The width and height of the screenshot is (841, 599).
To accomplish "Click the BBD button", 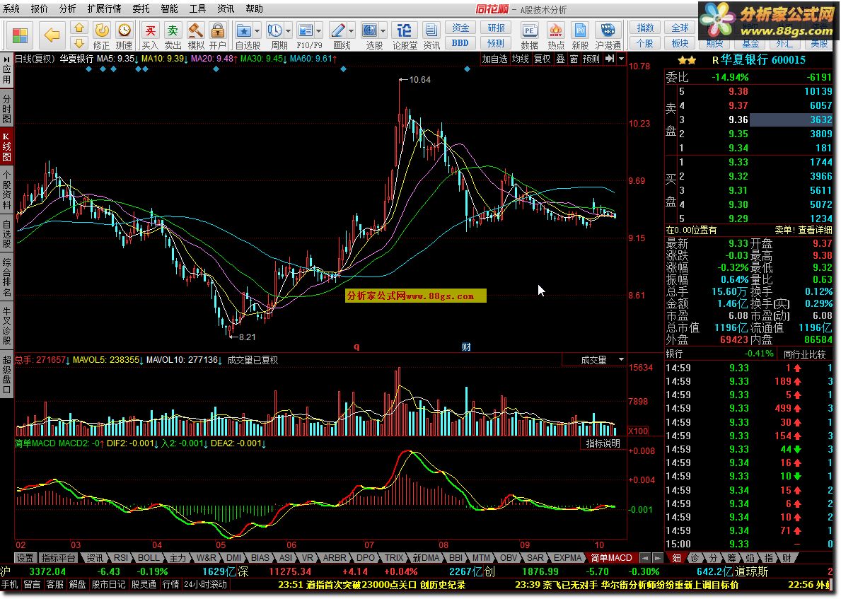I will tap(460, 43).
